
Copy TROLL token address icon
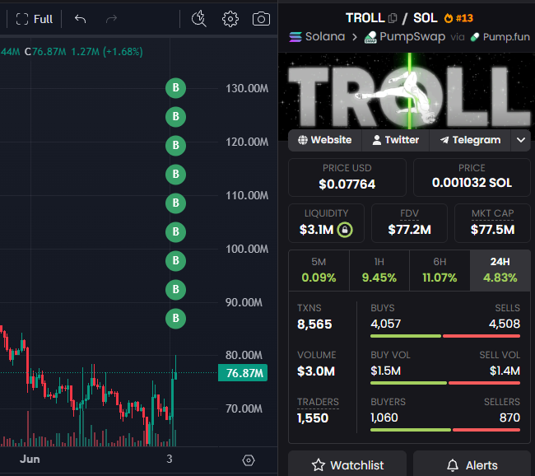[x=393, y=18]
